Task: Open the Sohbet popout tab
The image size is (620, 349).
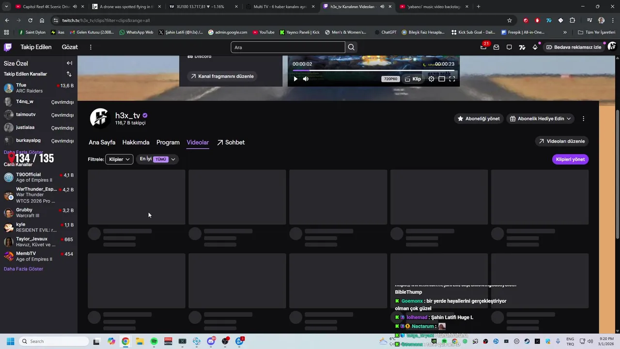Action: [231, 143]
